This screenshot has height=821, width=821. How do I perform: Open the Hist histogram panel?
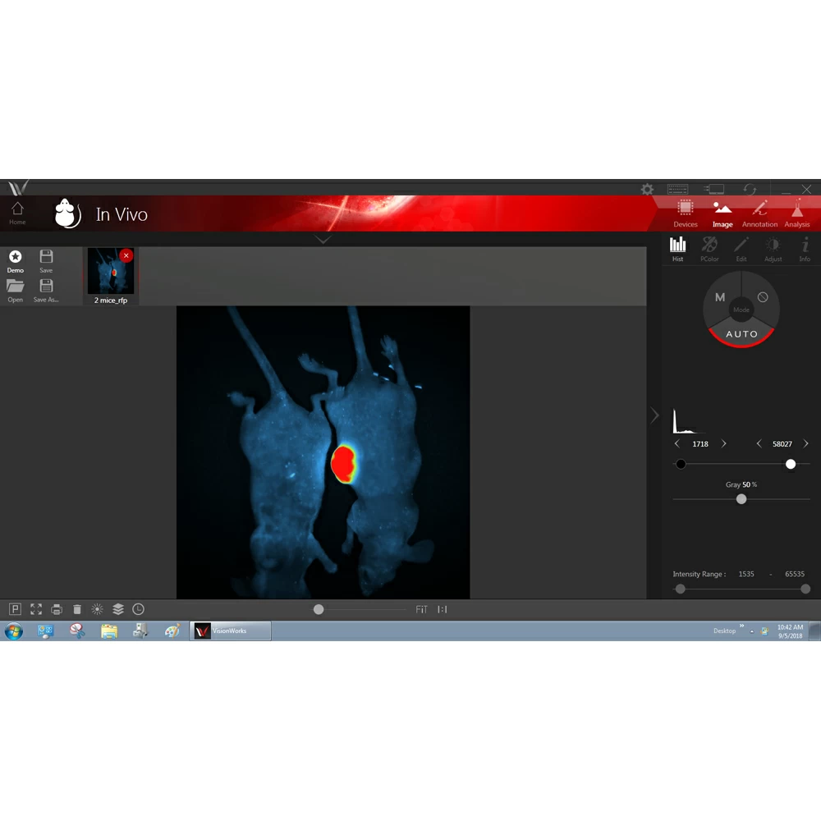(677, 250)
